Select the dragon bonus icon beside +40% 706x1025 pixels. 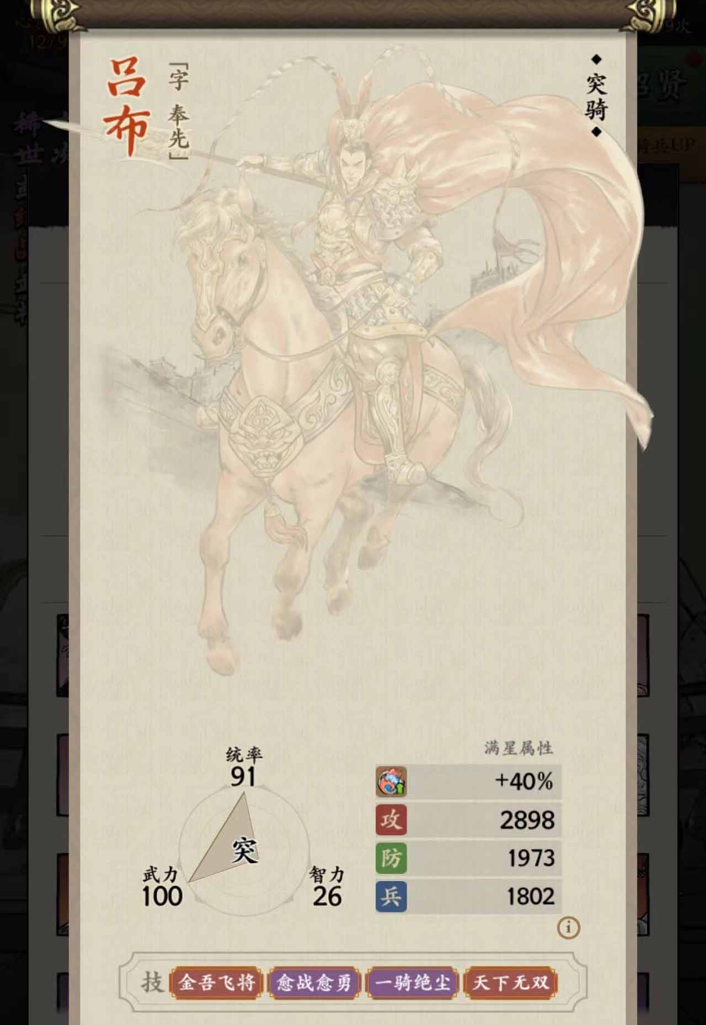click(x=391, y=781)
